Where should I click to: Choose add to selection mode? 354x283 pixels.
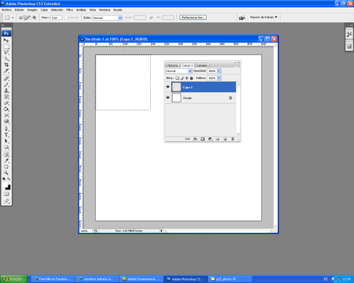click(x=25, y=18)
